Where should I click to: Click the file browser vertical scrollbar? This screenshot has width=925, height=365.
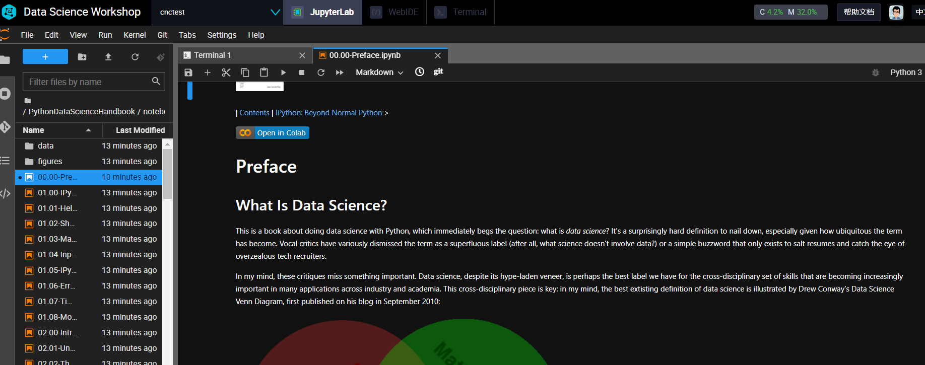tap(167, 174)
